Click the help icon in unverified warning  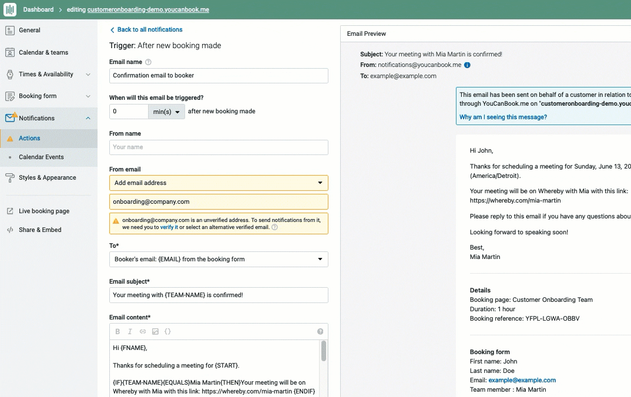coord(274,227)
